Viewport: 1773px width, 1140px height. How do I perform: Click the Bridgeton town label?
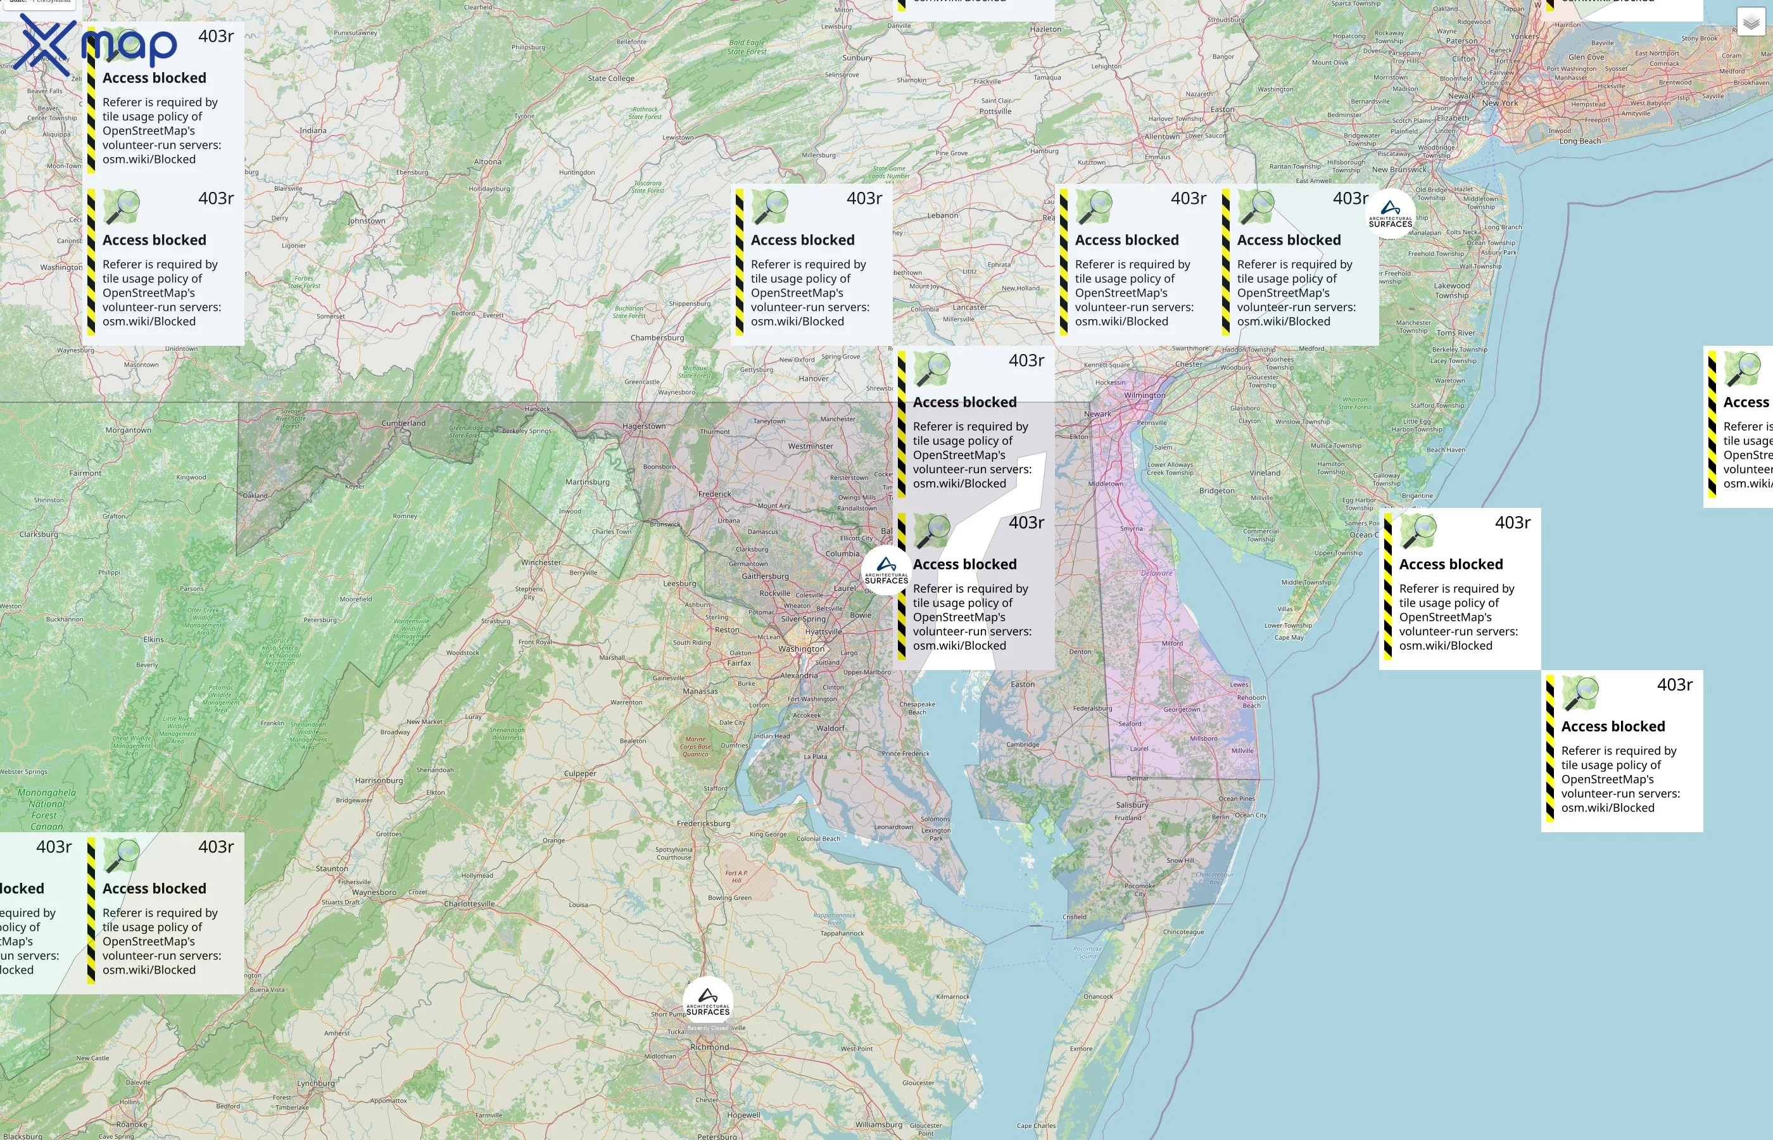(x=1216, y=491)
